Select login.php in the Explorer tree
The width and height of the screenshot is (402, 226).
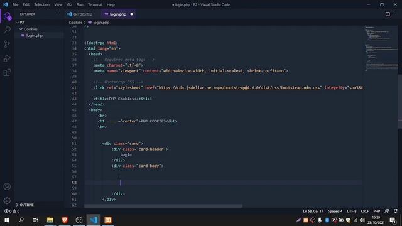tap(35, 35)
